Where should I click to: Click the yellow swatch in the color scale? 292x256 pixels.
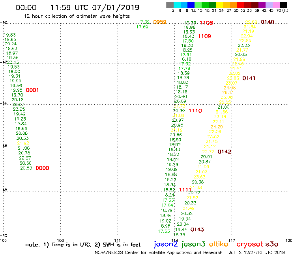219,5
